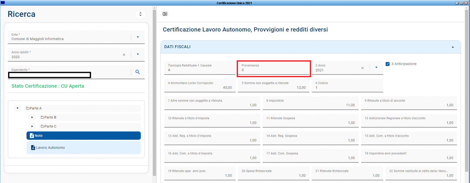Expand the Parte C tree node

coord(32,126)
